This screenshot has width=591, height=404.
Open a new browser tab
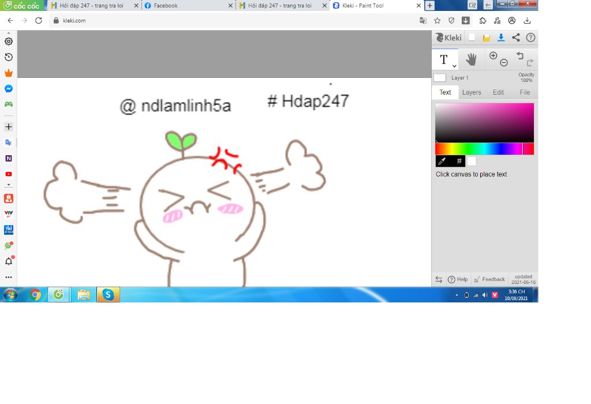[x=429, y=6]
